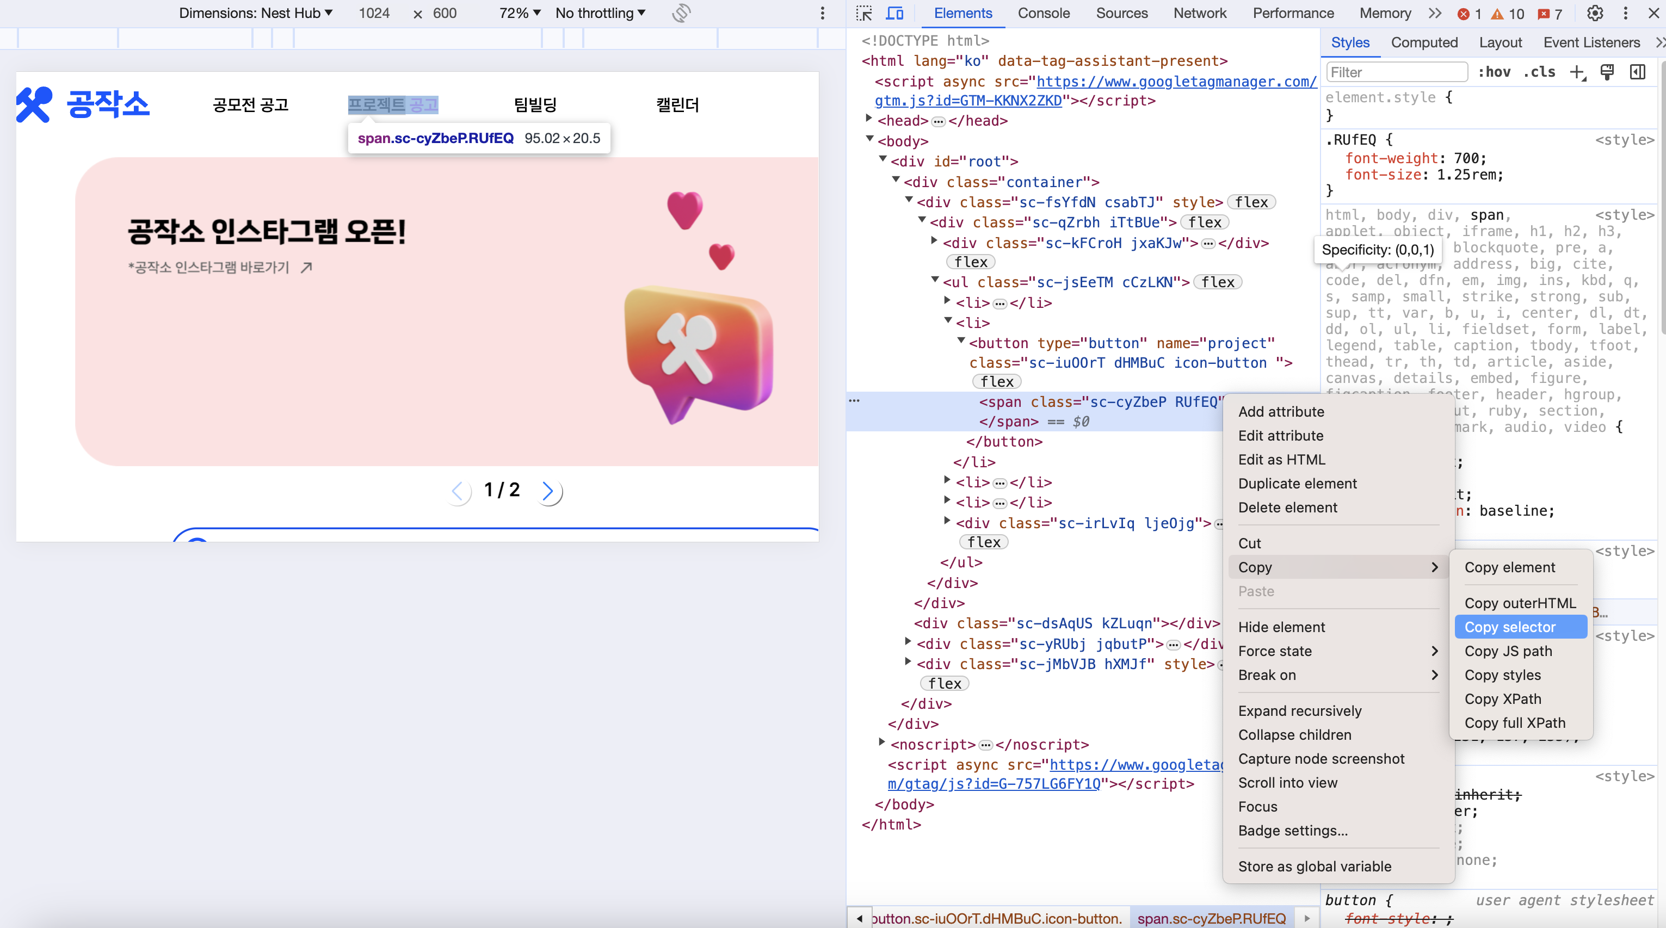Choose Copy selector from submenu
This screenshot has height=928, width=1666.
click(1521, 627)
